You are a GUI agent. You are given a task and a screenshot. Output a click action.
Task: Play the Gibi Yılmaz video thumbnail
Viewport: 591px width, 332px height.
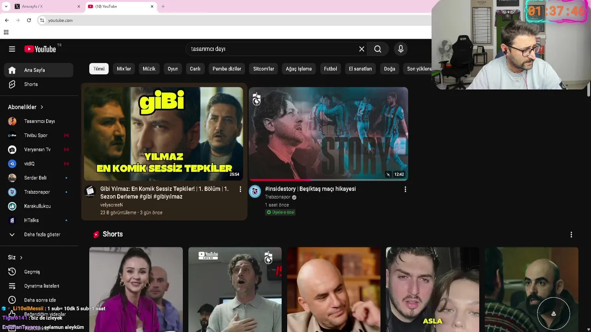click(x=163, y=134)
